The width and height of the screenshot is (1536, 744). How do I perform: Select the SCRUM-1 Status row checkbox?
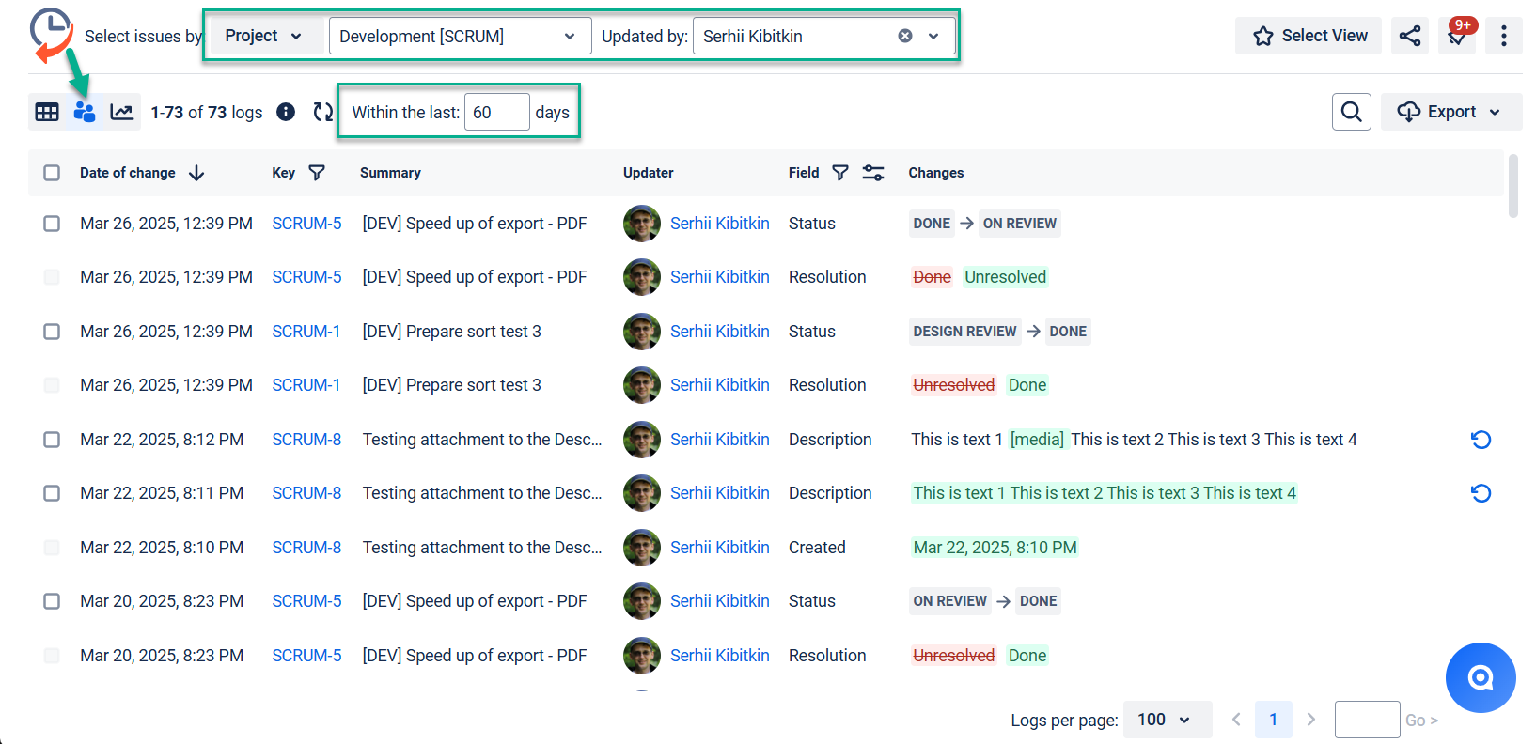pos(52,332)
